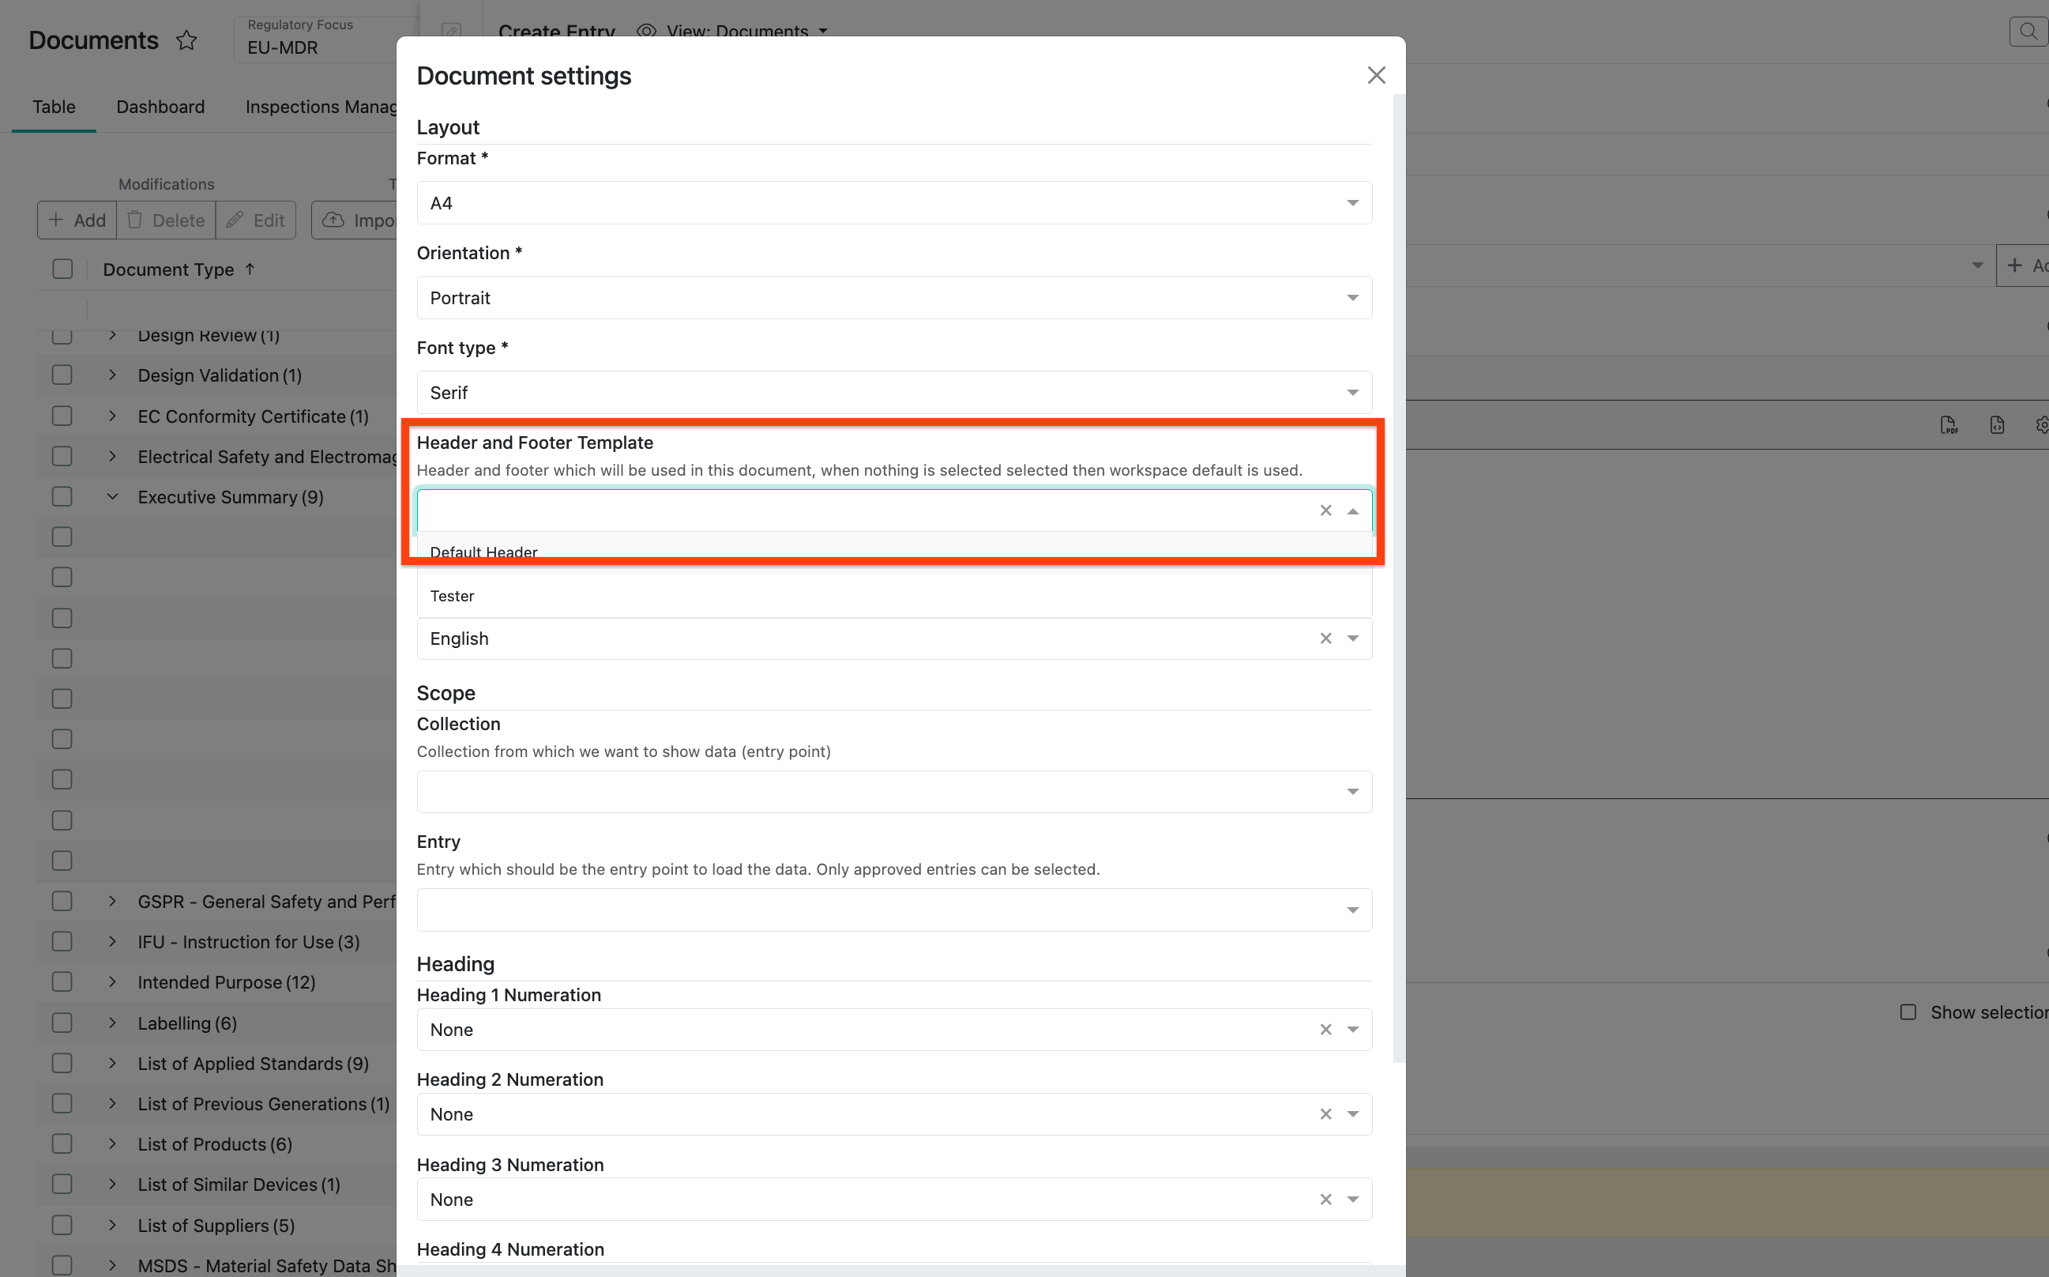The width and height of the screenshot is (2049, 1277).
Task: Toggle the select-all checkbox beside Document Type
Action: [62, 269]
